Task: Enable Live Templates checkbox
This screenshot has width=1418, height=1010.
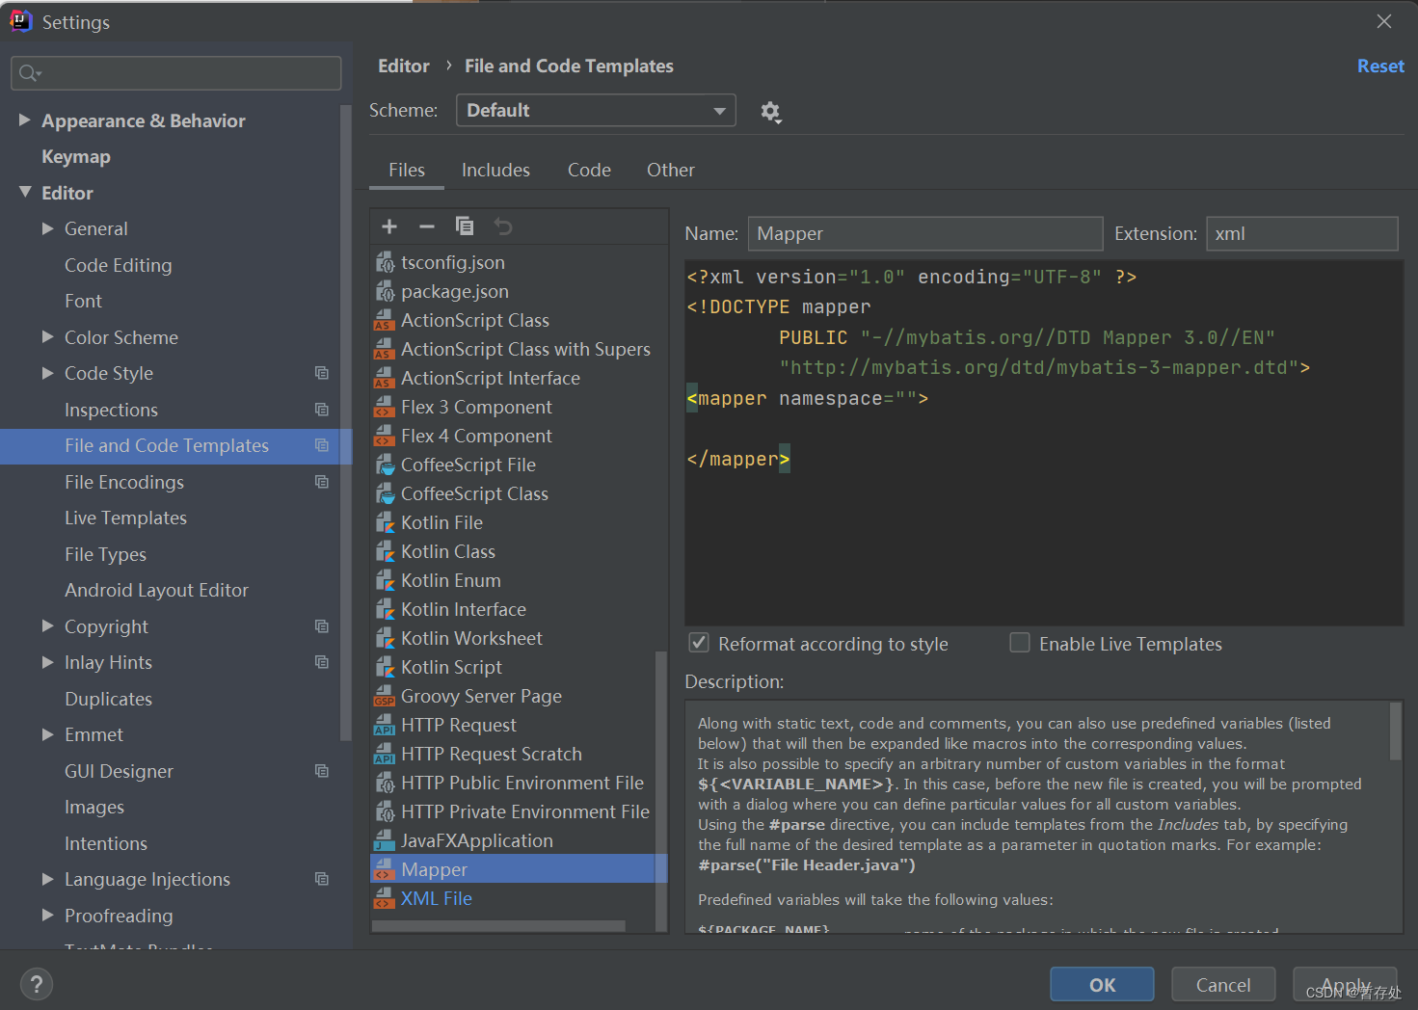Action: pos(1020,643)
